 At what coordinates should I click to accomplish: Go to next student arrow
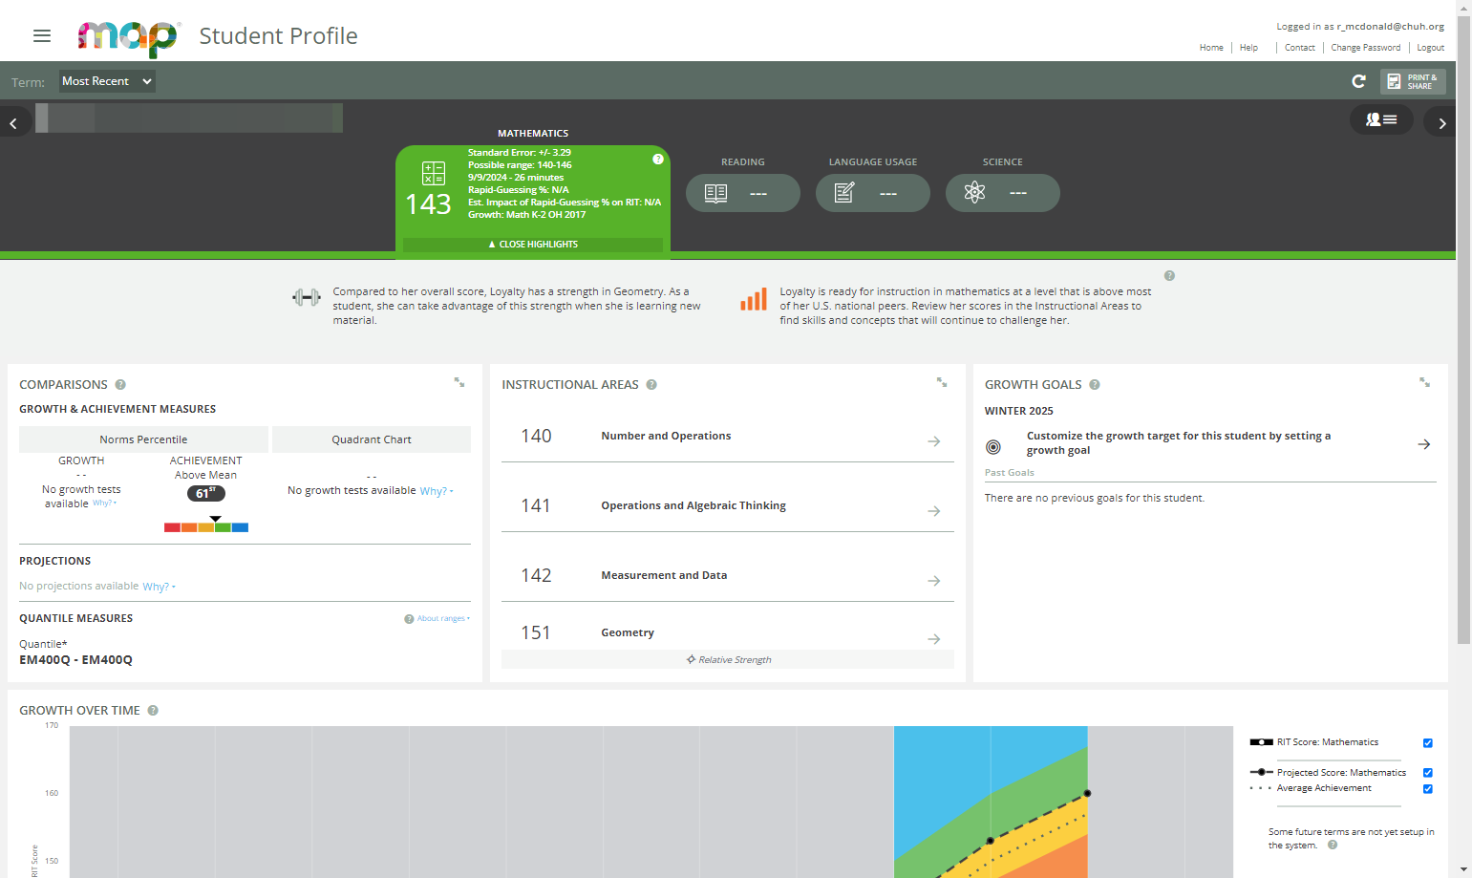tap(1441, 123)
